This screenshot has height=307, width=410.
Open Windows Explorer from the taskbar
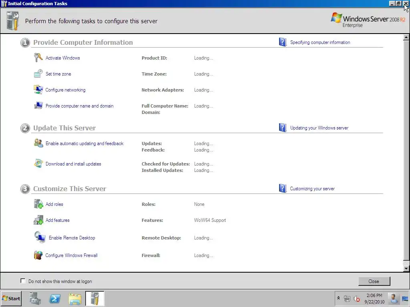(x=75, y=298)
